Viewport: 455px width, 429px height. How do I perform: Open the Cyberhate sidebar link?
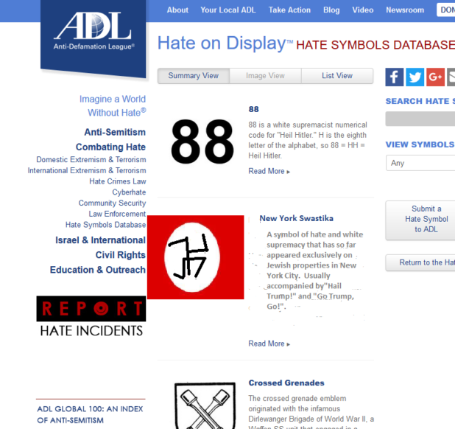click(129, 192)
